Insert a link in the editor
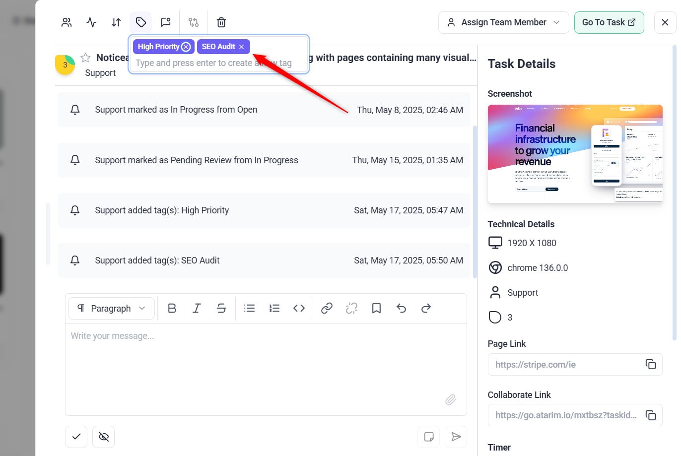This screenshot has height=456, width=681. pos(327,308)
